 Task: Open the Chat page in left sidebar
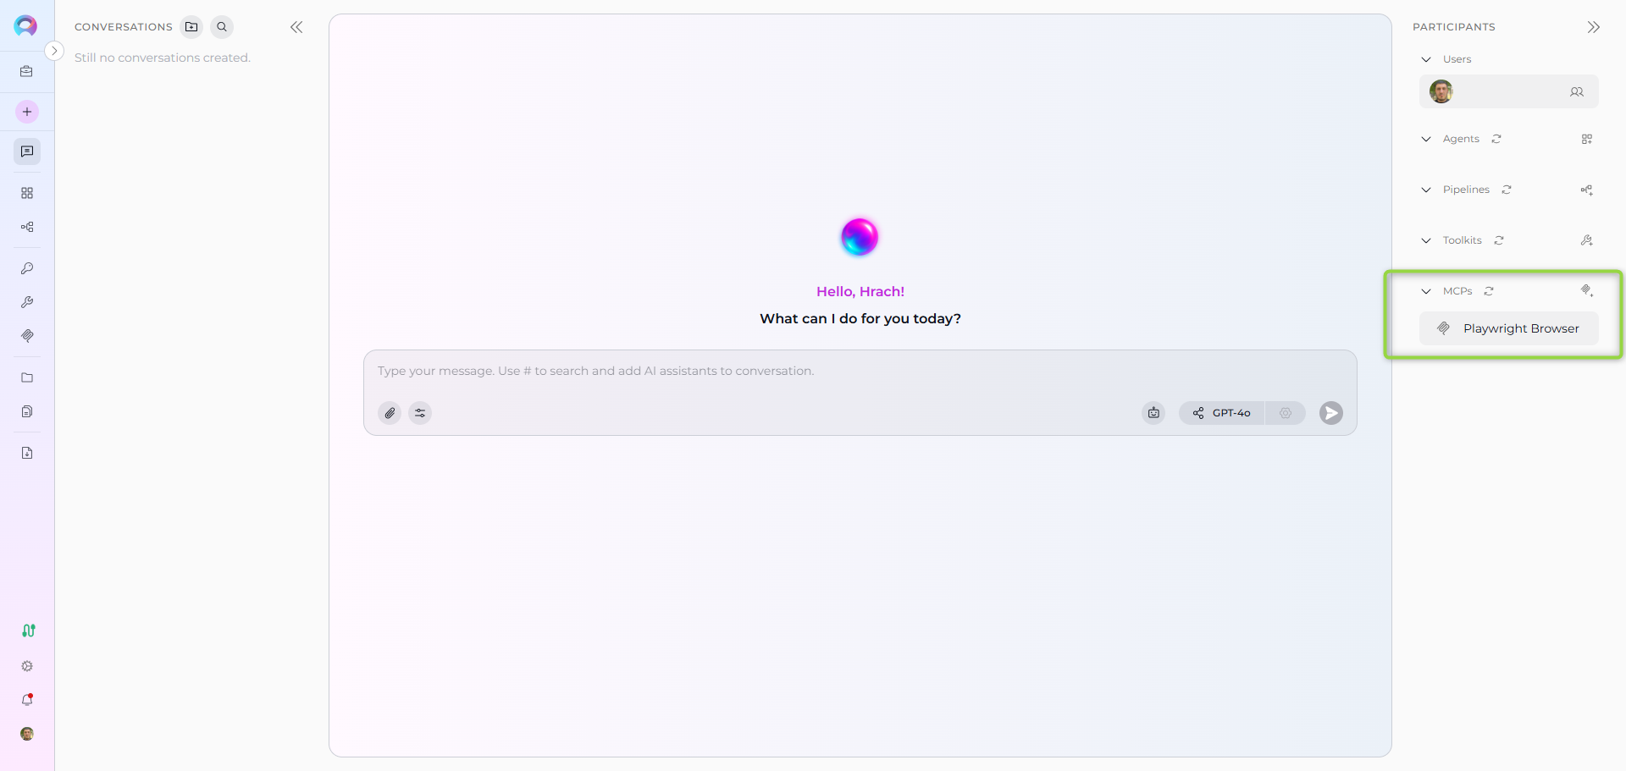click(x=27, y=151)
